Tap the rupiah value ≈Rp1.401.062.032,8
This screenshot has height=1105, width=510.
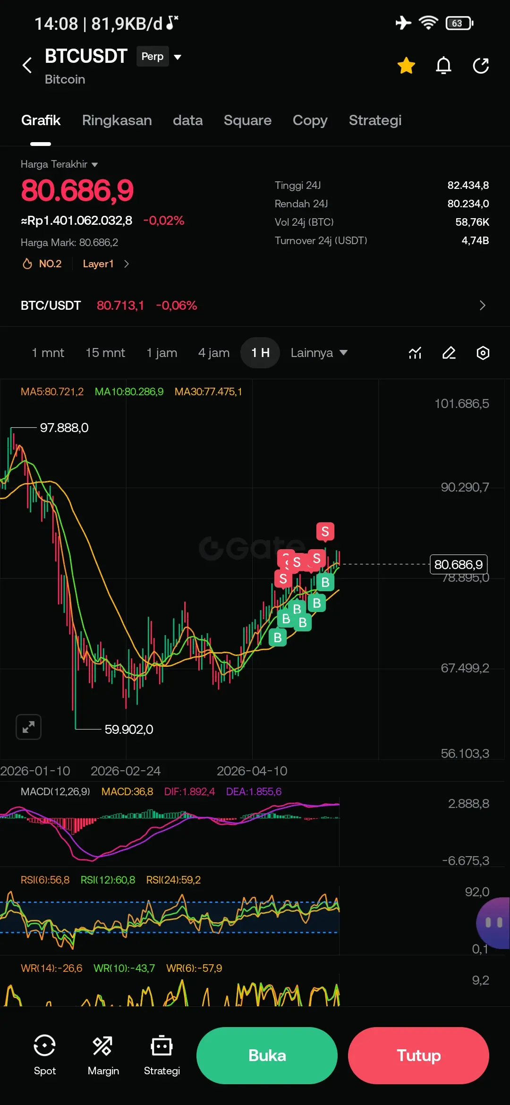point(76,221)
